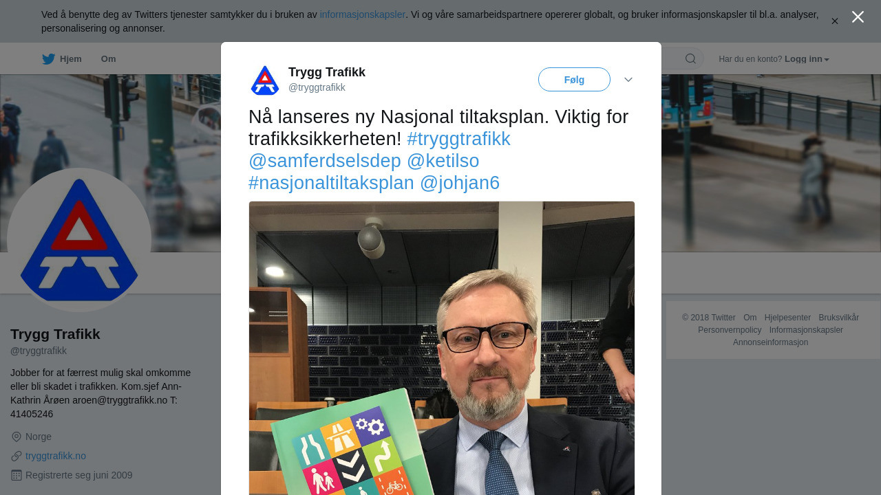Screen dimensions: 881x495
Task: Open the Om menu item
Action: pos(108,59)
